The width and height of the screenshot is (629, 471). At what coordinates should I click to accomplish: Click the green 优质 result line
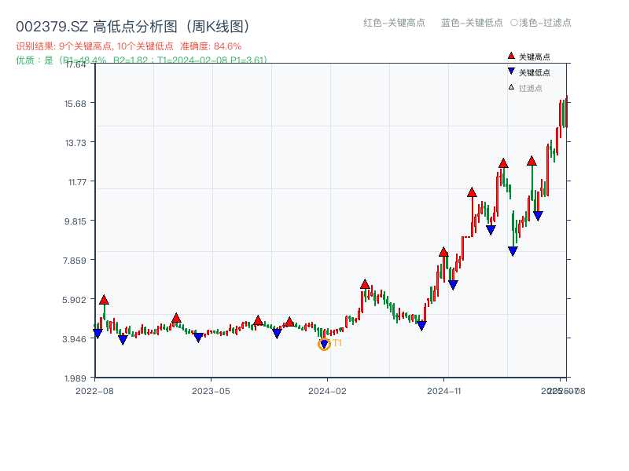point(142,60)
